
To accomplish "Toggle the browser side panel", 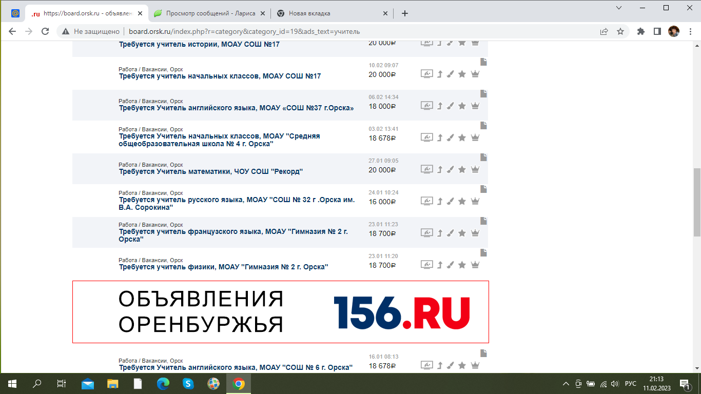I will click(x=657, y=31).
